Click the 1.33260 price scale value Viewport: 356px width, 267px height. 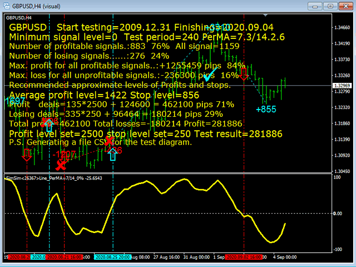pyautogui.click(x=342, y=75)
